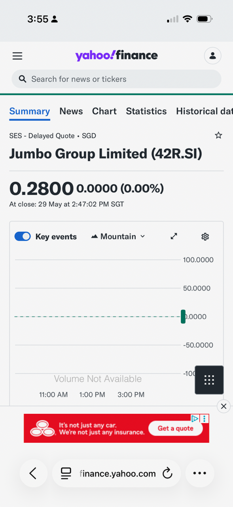
Task: Go to Historical data tab
Action: click(x=204, y=111)
